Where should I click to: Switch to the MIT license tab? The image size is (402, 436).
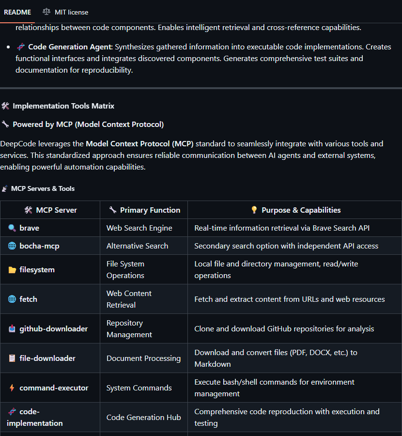[65, 12]
